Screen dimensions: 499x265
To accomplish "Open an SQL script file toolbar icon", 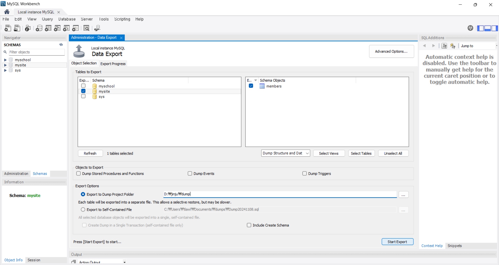I will click(17, 28).
